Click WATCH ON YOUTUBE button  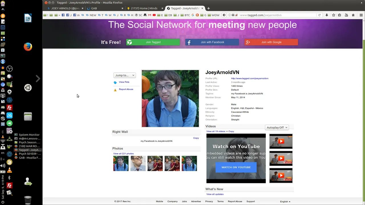click(x=236, y=167)
